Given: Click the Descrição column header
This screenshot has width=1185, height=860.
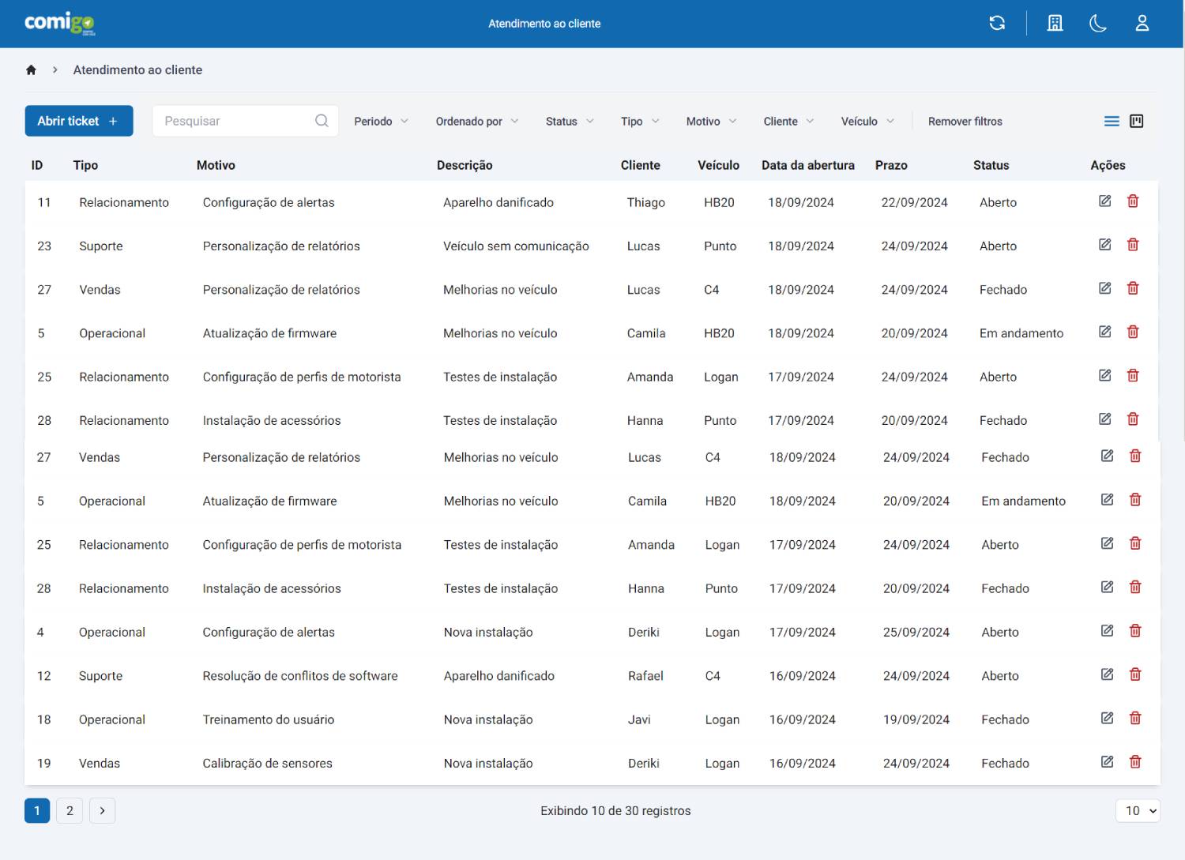Looking at the screenshot, I should coord(465,165).
